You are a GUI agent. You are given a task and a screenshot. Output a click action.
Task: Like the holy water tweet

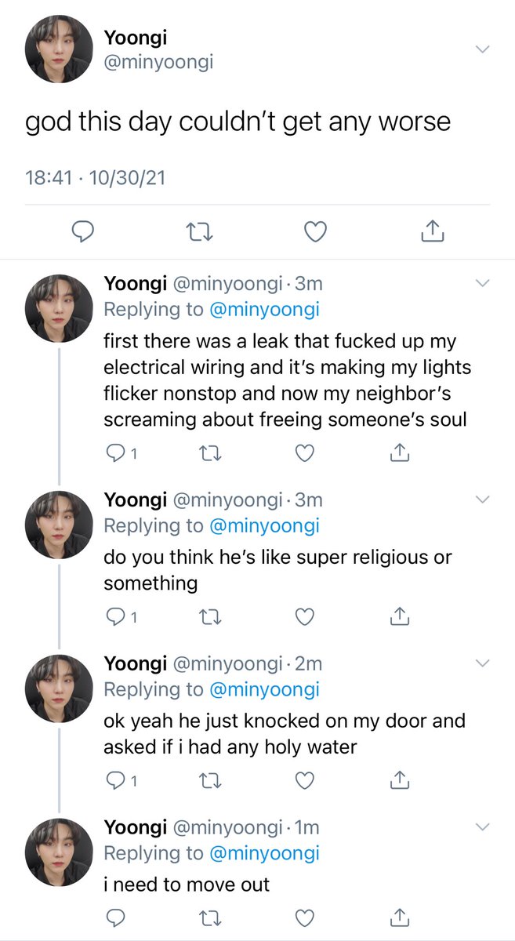click(304, 781)
